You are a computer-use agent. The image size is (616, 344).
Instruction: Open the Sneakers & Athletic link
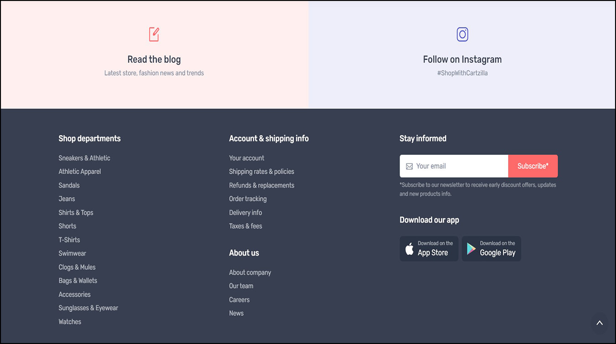[84, 158]
